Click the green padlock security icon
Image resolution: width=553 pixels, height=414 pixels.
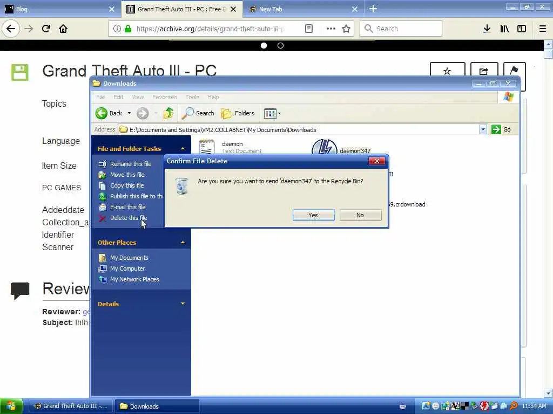point(129,29)
